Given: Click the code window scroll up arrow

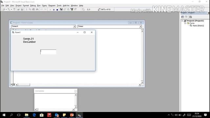Looking at the screenshot, I should tap(142, 31).
